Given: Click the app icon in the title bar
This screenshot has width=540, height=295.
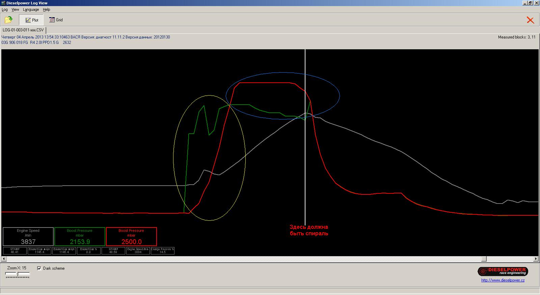Looking at the screenshot, I should (3, 3).
